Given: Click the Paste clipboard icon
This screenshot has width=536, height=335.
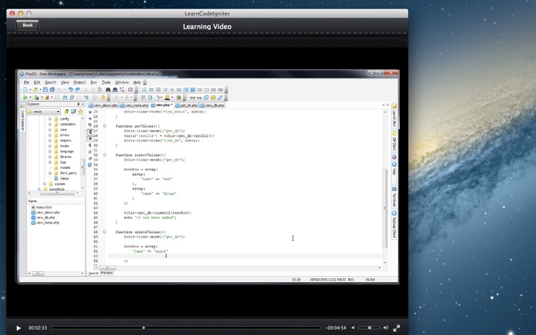Looking at the screenshot, I should tap(99, 90).
